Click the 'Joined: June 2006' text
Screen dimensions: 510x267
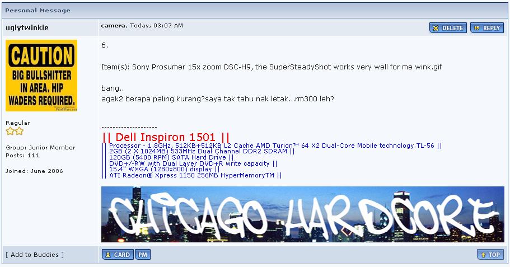(x=34, y=171)
